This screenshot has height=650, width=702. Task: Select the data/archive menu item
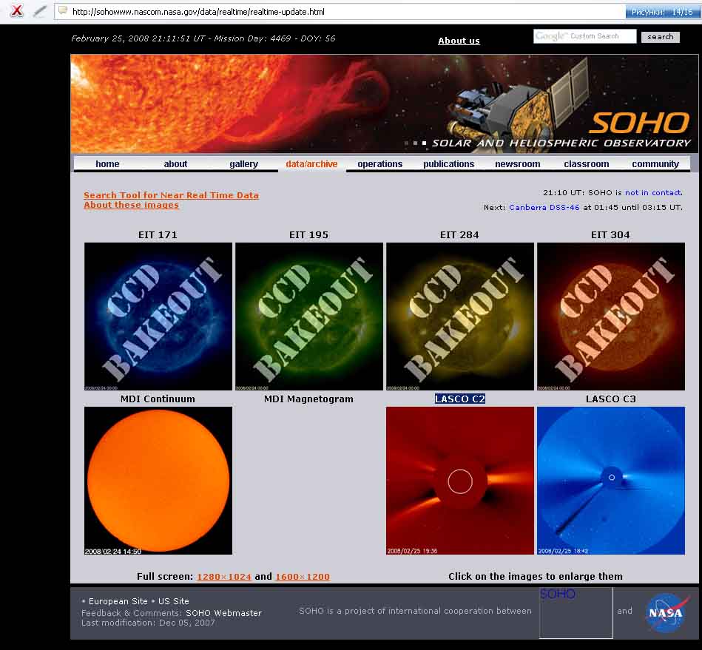tap(311, 164)
